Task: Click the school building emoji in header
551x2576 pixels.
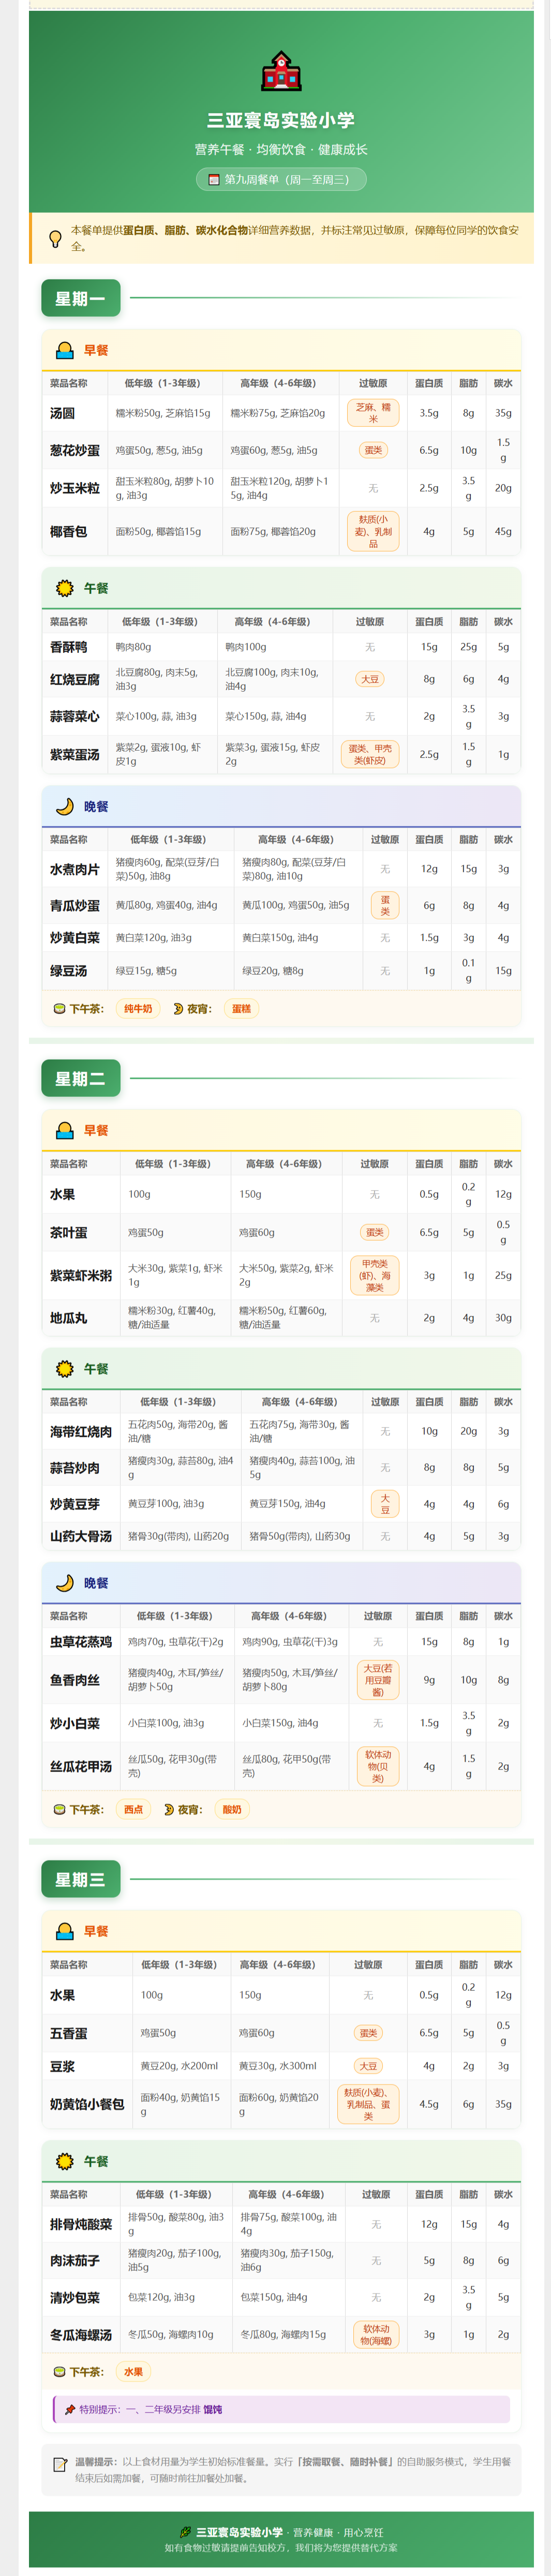Action: coord(281,72)
